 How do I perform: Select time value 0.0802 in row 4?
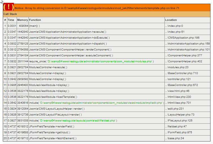pyautogui.click(x=12, y=44)
